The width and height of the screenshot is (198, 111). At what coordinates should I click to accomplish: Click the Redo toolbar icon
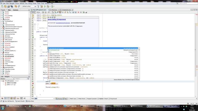[19, 6]
